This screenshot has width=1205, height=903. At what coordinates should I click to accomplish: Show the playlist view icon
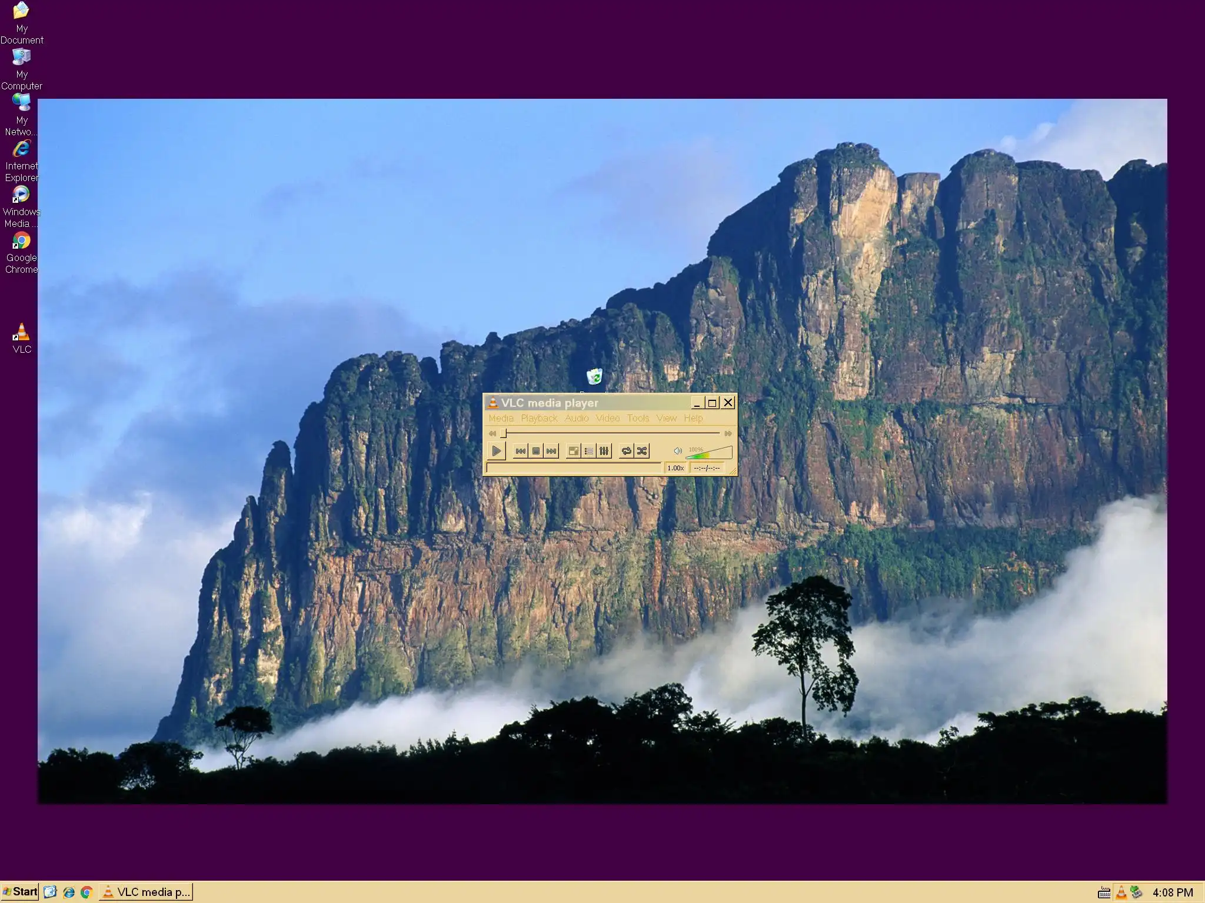589,451
